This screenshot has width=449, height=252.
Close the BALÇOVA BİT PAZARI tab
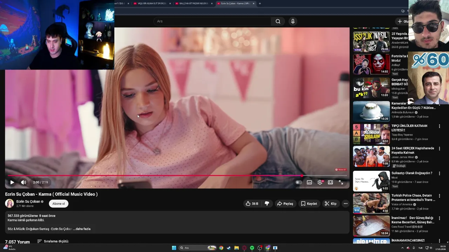coord(212,3)
